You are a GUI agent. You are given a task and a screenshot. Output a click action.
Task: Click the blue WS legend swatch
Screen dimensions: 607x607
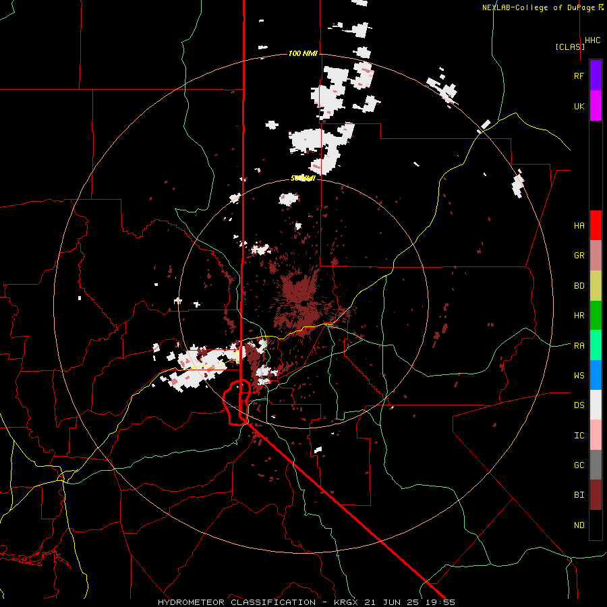click(596, 375)
